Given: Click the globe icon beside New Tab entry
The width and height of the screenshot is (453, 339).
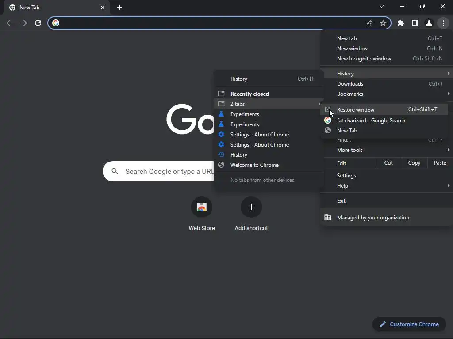Looking at the screenshot, I should click(x=328, y=130).
